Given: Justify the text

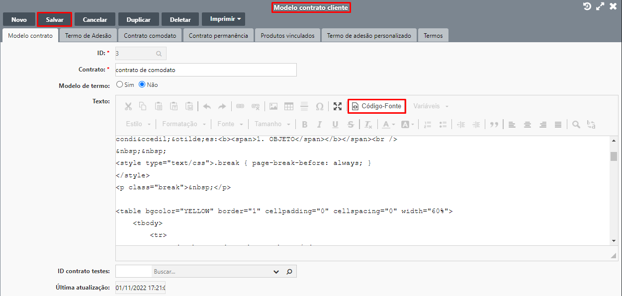Looking at the screenshot, I should (x=558, y=124).
